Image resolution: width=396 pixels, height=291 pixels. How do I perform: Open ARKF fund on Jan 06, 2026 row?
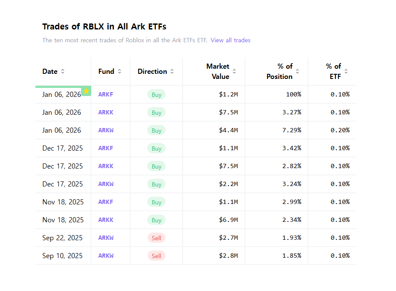tap(106, 94)
